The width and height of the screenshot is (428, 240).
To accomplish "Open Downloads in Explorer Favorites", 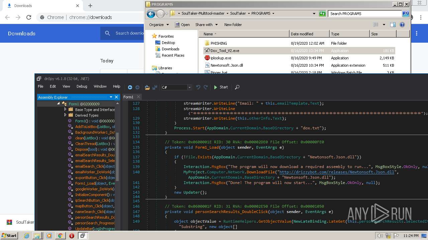I will tap(171, 49).
